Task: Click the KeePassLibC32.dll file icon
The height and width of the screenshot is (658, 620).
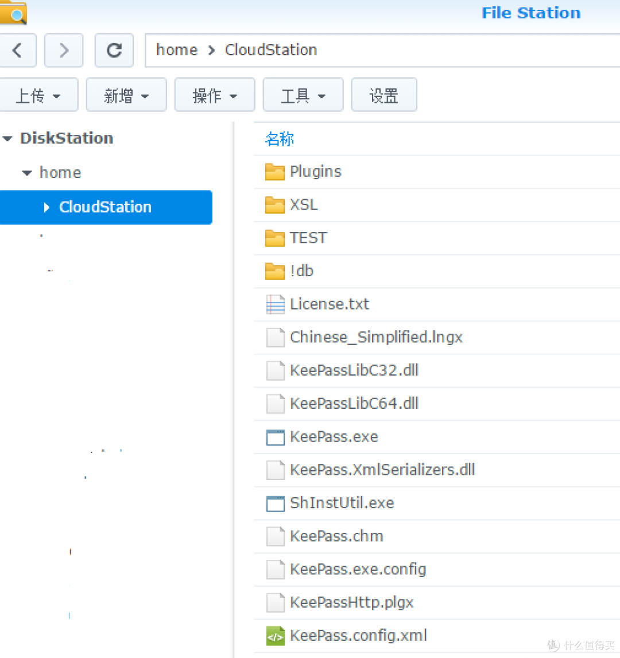Action: click(276, 370)
